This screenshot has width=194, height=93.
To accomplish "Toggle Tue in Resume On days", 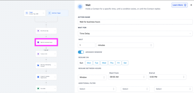I will coord(96,63).
